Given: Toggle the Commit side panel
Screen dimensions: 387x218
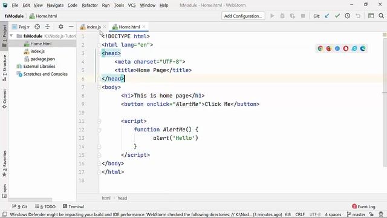Looking at the screenshot, I should [x=4, y=99].
